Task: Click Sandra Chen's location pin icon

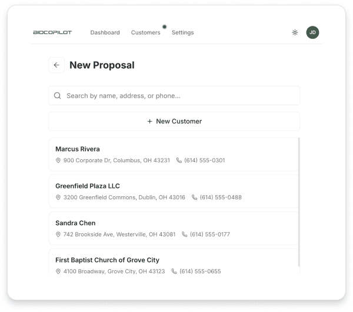Action: [58, 234]
